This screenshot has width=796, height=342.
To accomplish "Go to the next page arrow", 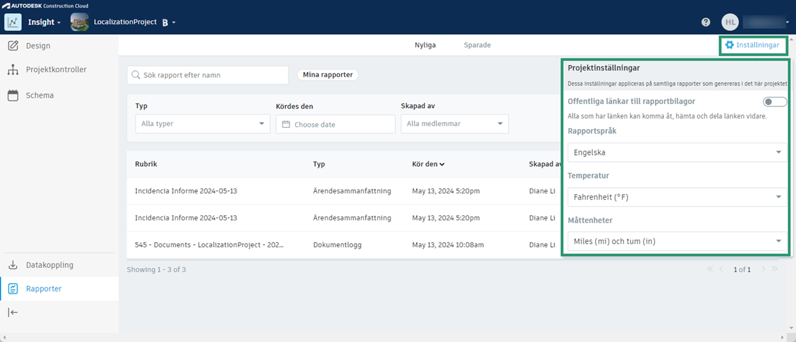I will [x=763, y=269].
